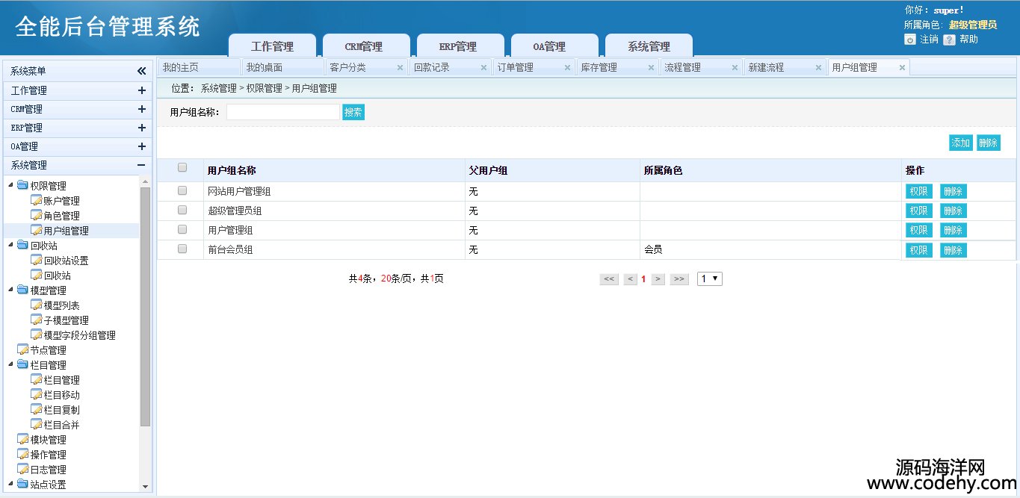The width and height of the screenshot is (1020, 498).
Task: Close the 用户组管理 tab
Action: coord(902,67)
